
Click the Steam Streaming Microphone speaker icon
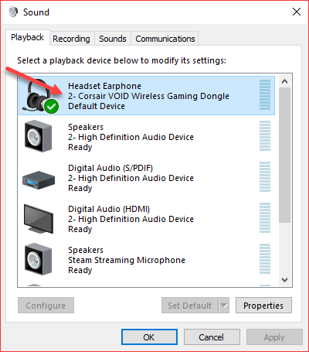pos(38,259)
